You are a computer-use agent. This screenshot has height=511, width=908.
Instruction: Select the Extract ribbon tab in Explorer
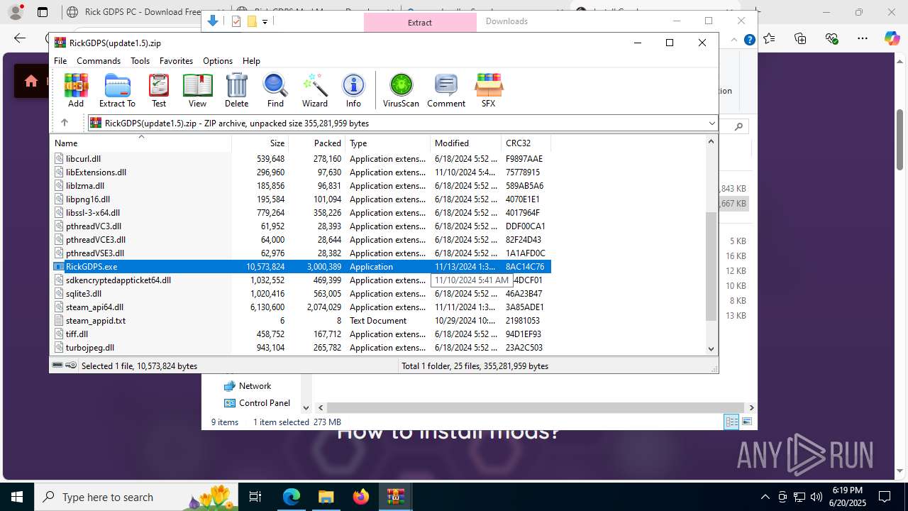click(420, 22)
